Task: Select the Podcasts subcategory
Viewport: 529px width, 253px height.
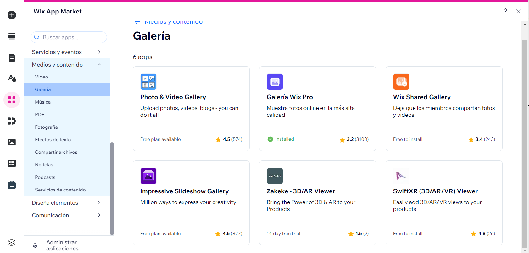Action: (45, 177)
